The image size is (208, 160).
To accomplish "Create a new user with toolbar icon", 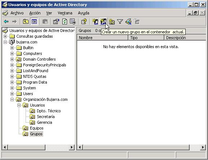I will coord(95,22).
